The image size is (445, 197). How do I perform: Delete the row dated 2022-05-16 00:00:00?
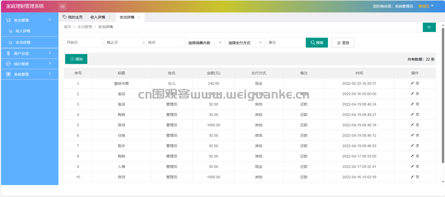coord(417,94)
